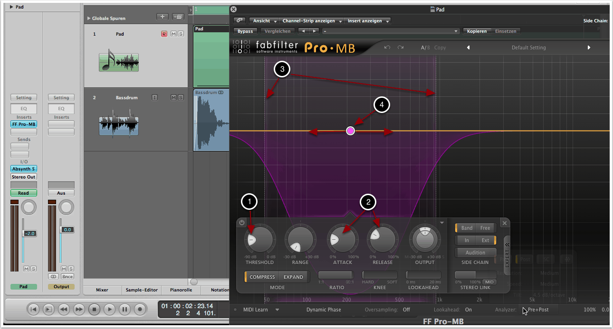Close the band controls panel with X
The image size is (613, 329).
click(505, 223)
